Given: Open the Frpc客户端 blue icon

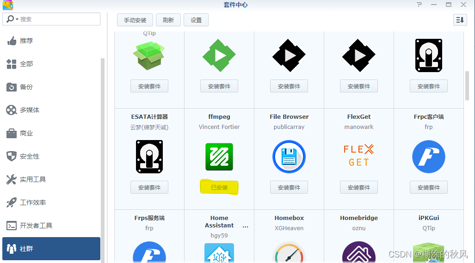Looking at the screenshot, I should 429,157.
